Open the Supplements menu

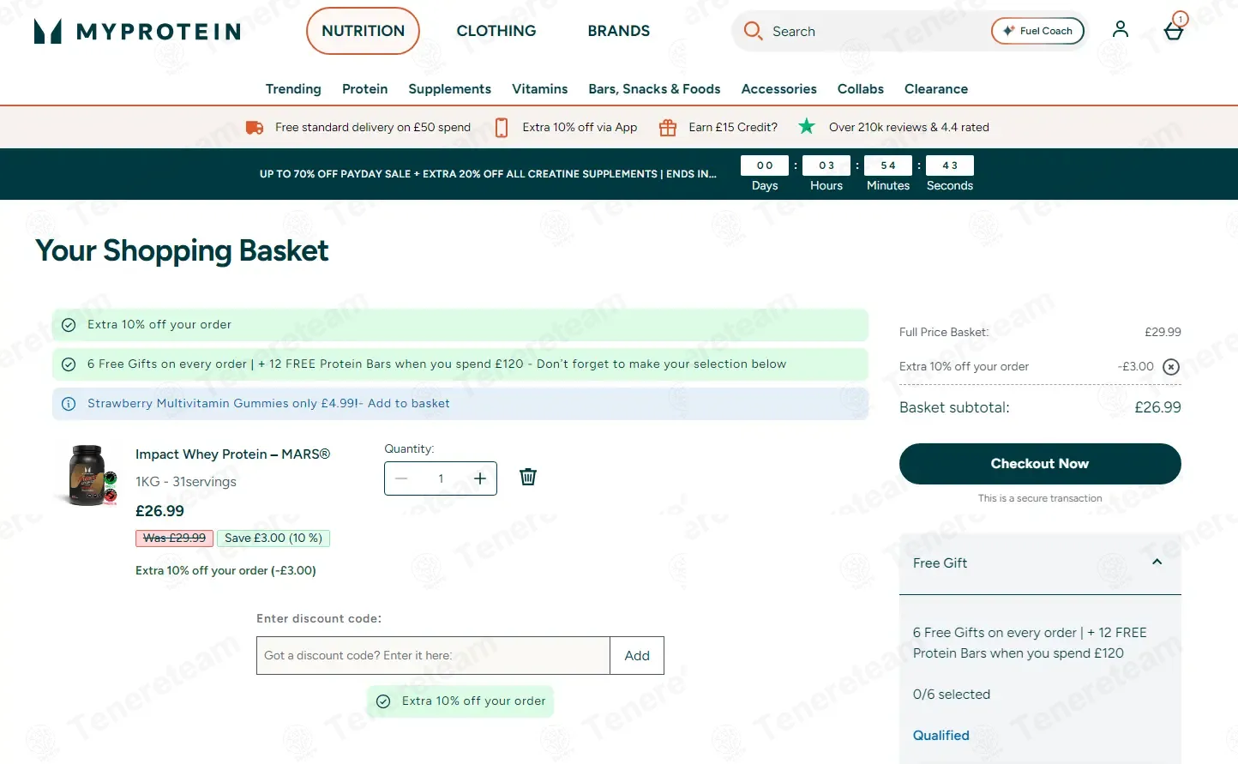pos(449,89)
